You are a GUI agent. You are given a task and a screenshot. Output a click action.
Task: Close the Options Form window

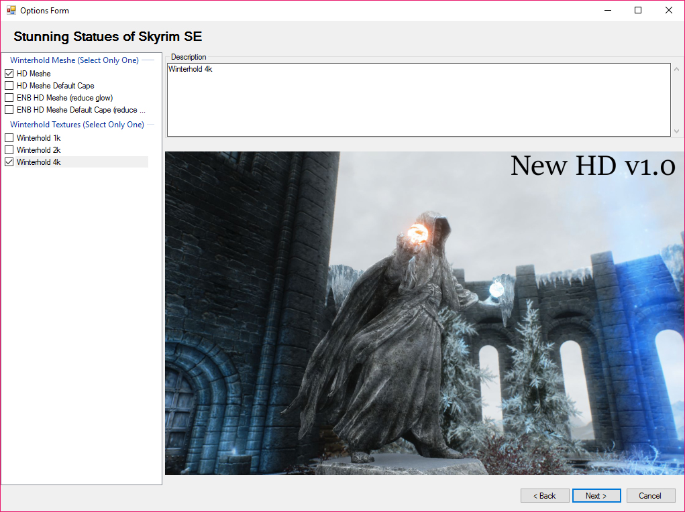668,10
